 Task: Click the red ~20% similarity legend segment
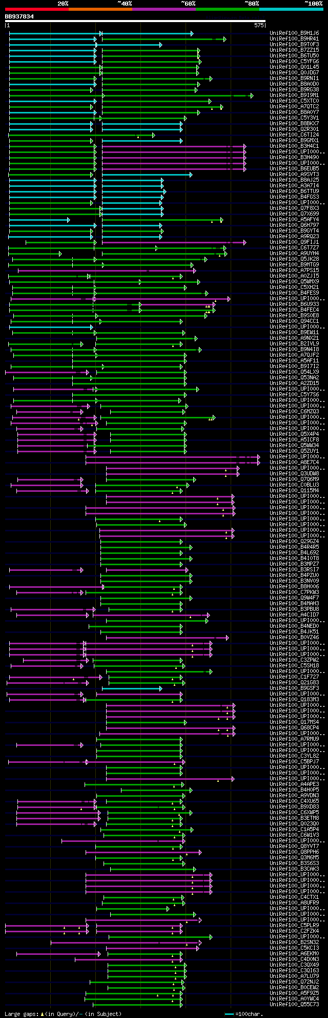[36, 9]
